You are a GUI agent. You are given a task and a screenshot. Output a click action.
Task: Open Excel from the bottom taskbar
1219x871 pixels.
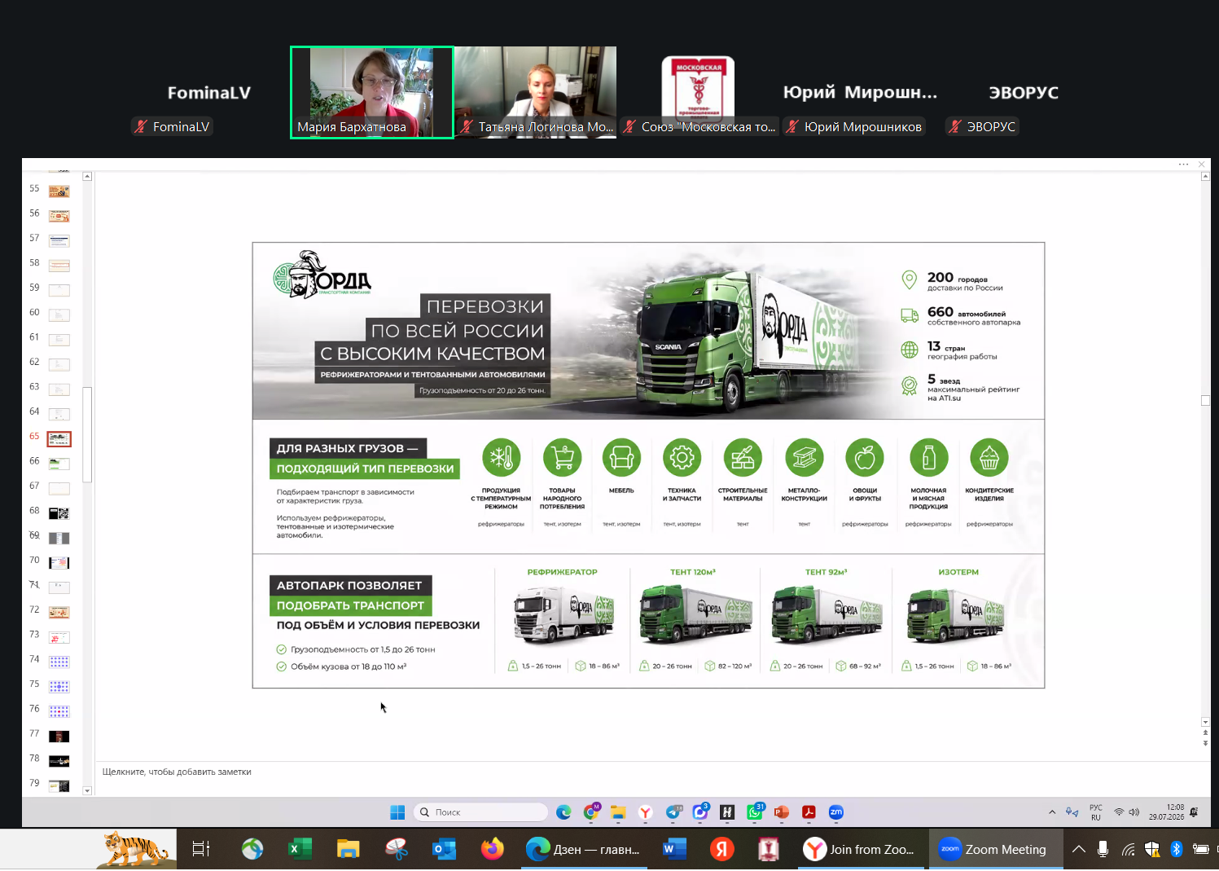click(300, 850)
